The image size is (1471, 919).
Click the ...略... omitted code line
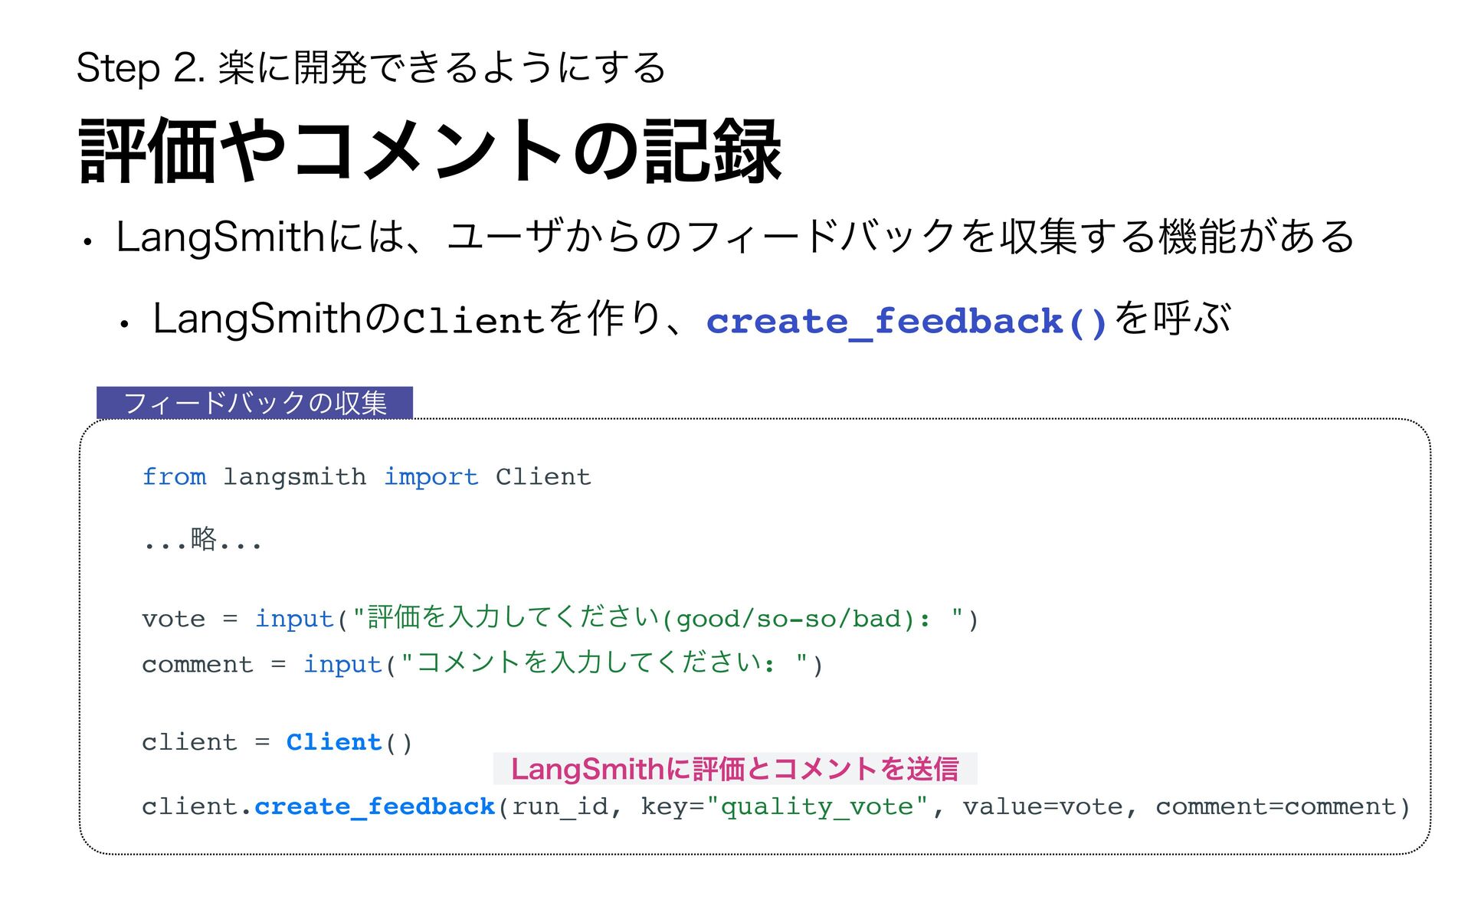202,540
